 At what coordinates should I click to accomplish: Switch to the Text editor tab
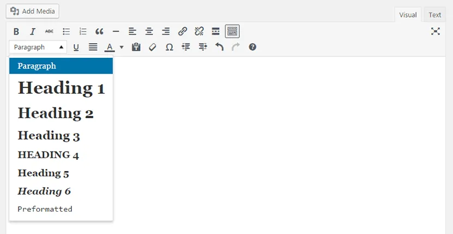(x=434, y=15)
